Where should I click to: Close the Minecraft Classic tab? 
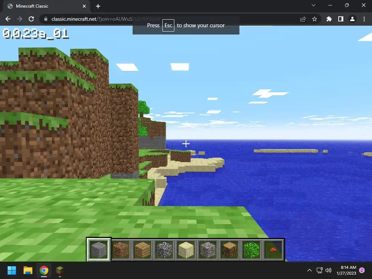click(x=84, y=6)
